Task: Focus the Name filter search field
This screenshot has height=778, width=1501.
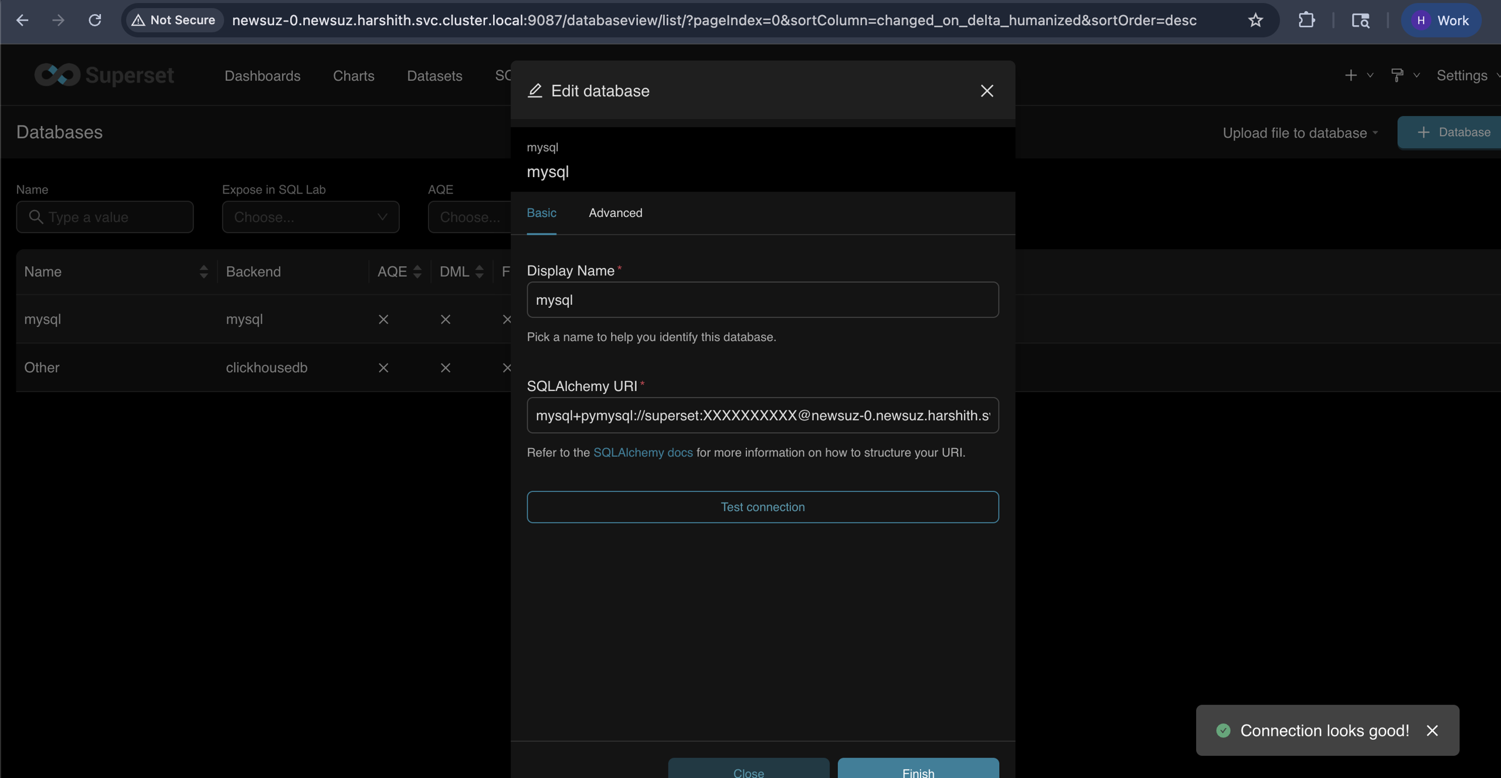Action: [x=105, y=217]
